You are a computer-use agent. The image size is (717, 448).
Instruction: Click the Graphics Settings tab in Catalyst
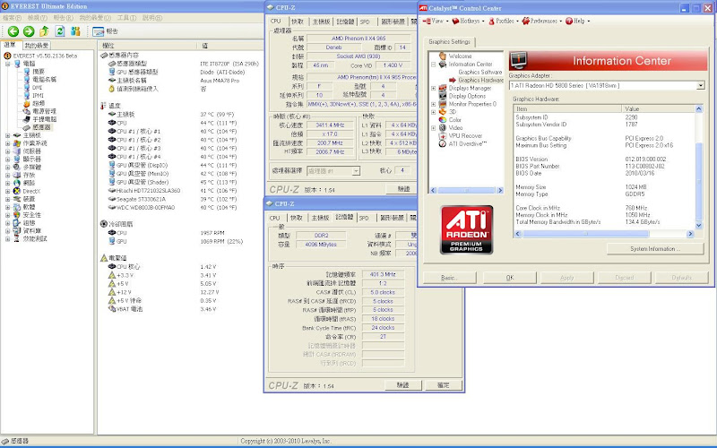click(450, 41)
